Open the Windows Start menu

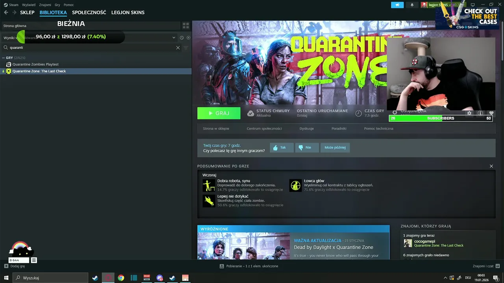(6, 278)
